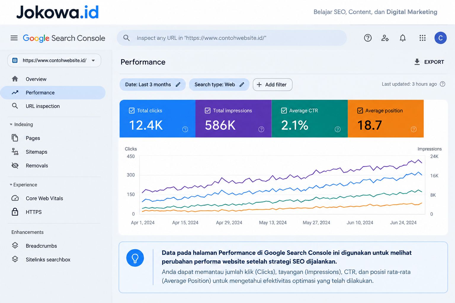The width and height of the screenshot is (455, 303).
Task: Open the account avatar labeled C
Action: [x=440, y=38]
